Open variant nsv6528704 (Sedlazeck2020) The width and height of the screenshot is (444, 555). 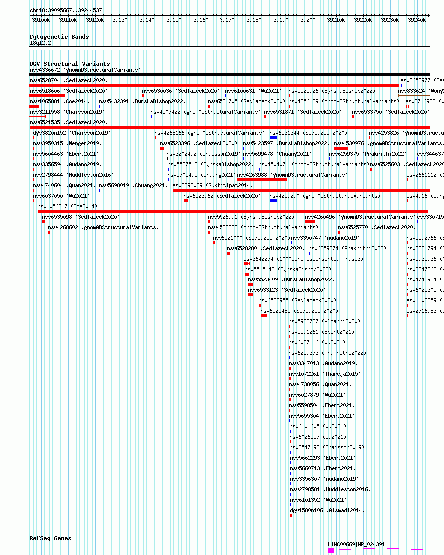tap(69, 81)
